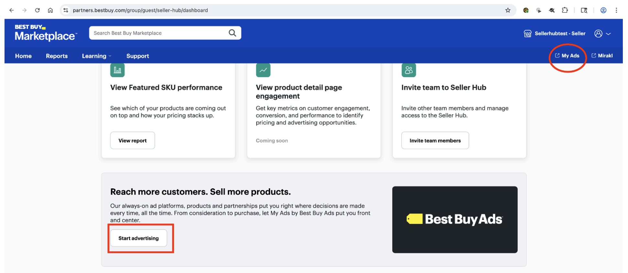The image size is (628, 273).
Task: Click the Start advertising button
Action: point(138,238)
